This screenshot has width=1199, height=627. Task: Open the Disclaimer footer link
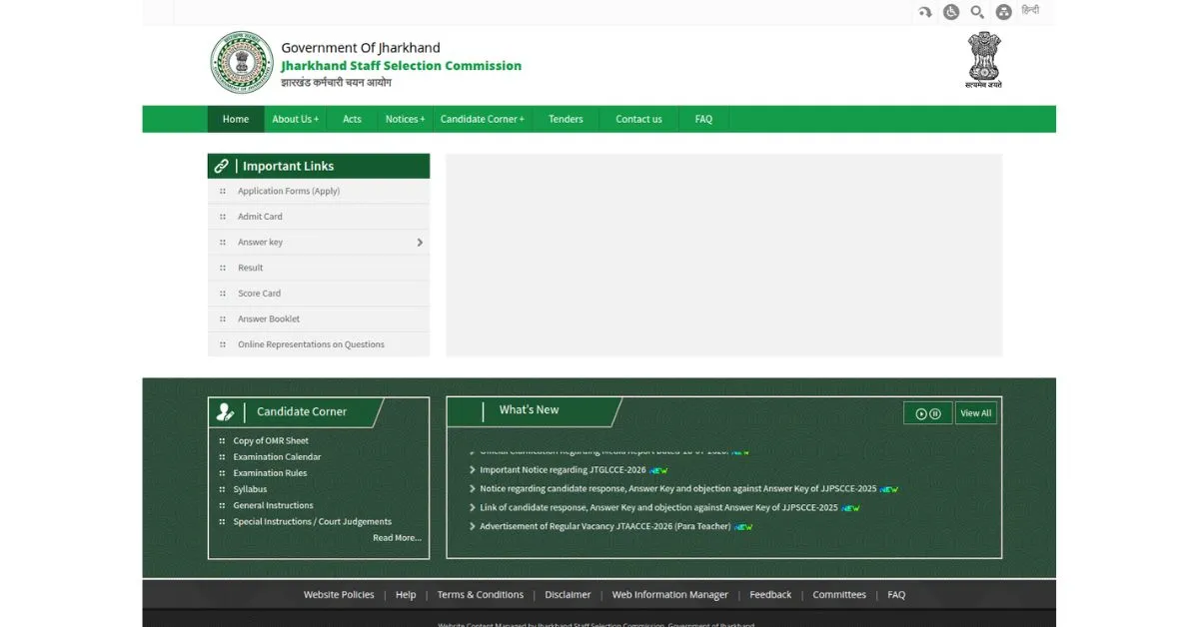click(568, 595)
